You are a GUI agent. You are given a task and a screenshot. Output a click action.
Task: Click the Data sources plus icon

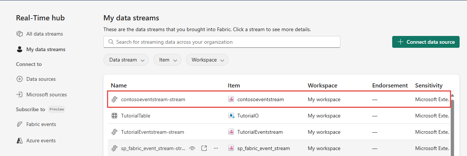20,79
